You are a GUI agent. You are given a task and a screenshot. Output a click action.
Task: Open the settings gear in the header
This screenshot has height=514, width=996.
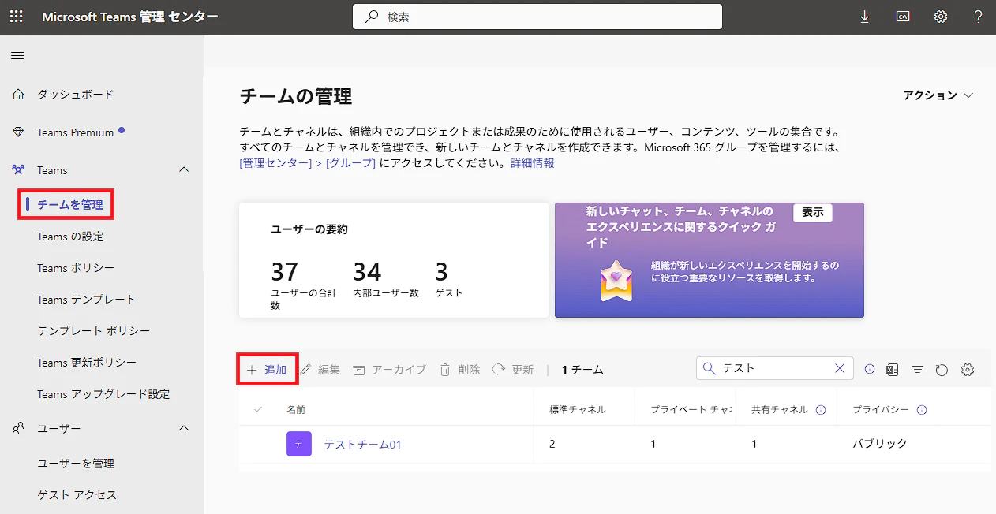coord(941,17)
